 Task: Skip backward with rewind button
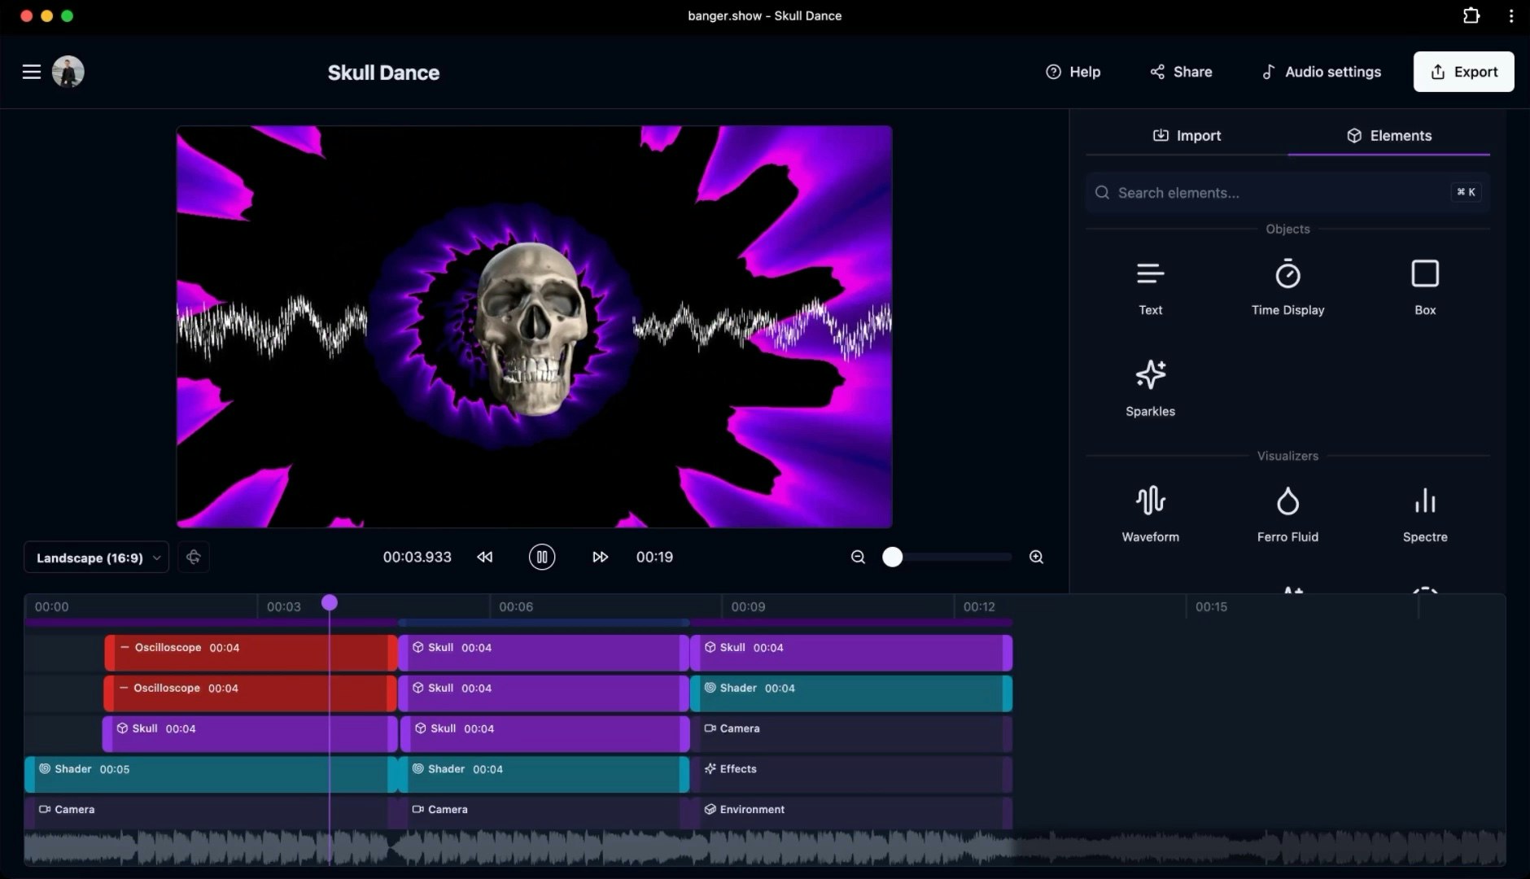485,558
